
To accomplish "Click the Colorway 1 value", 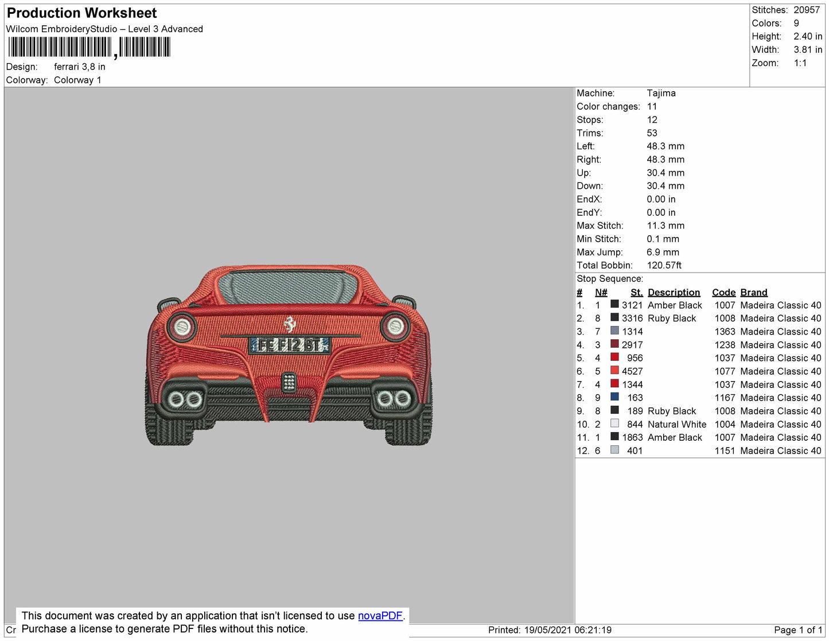I will click(77, 80).
